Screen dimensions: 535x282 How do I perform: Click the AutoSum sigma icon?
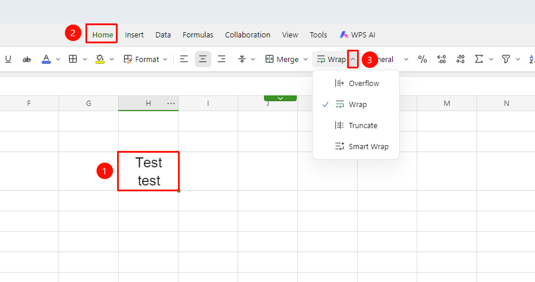479,59
